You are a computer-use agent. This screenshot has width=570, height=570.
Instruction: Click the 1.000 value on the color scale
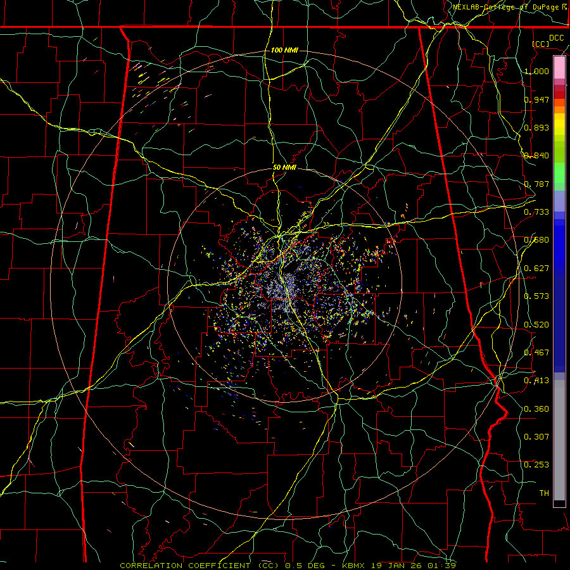tap(536, 71)
